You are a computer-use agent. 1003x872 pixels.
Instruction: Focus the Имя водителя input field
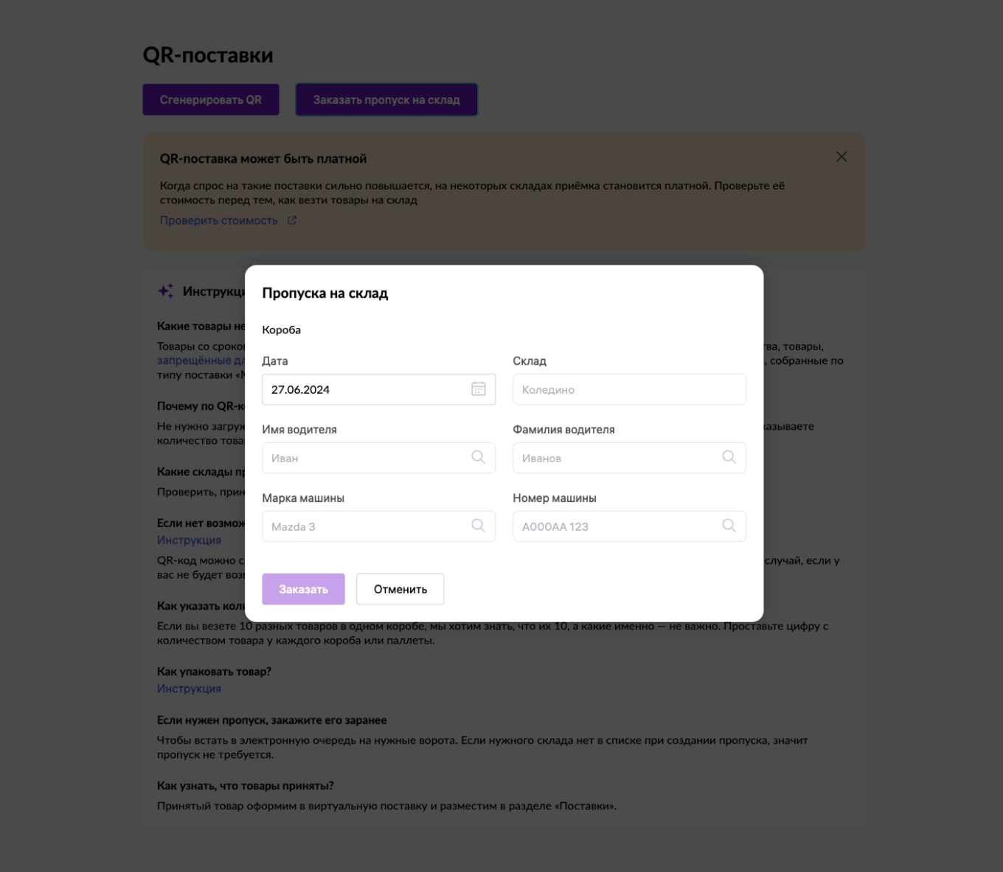(x=365, y=458)
